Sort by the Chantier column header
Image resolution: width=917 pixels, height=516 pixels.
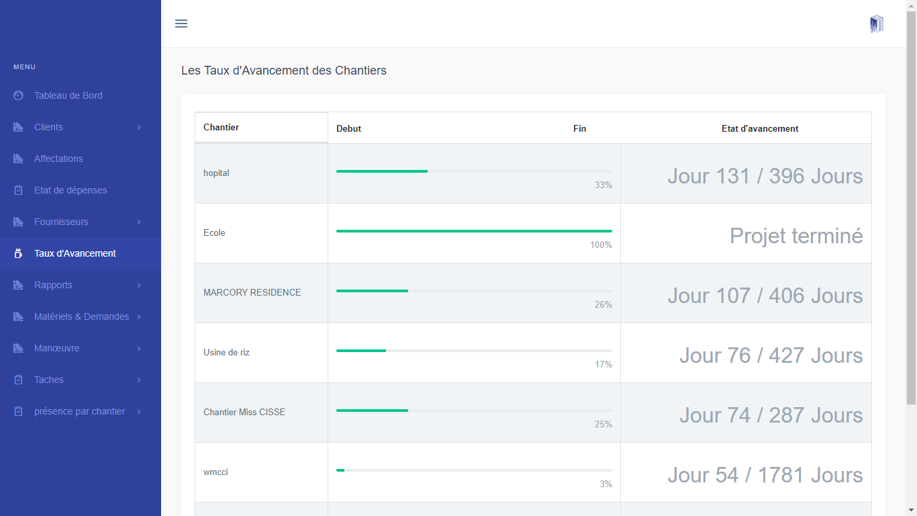point(222,128)
